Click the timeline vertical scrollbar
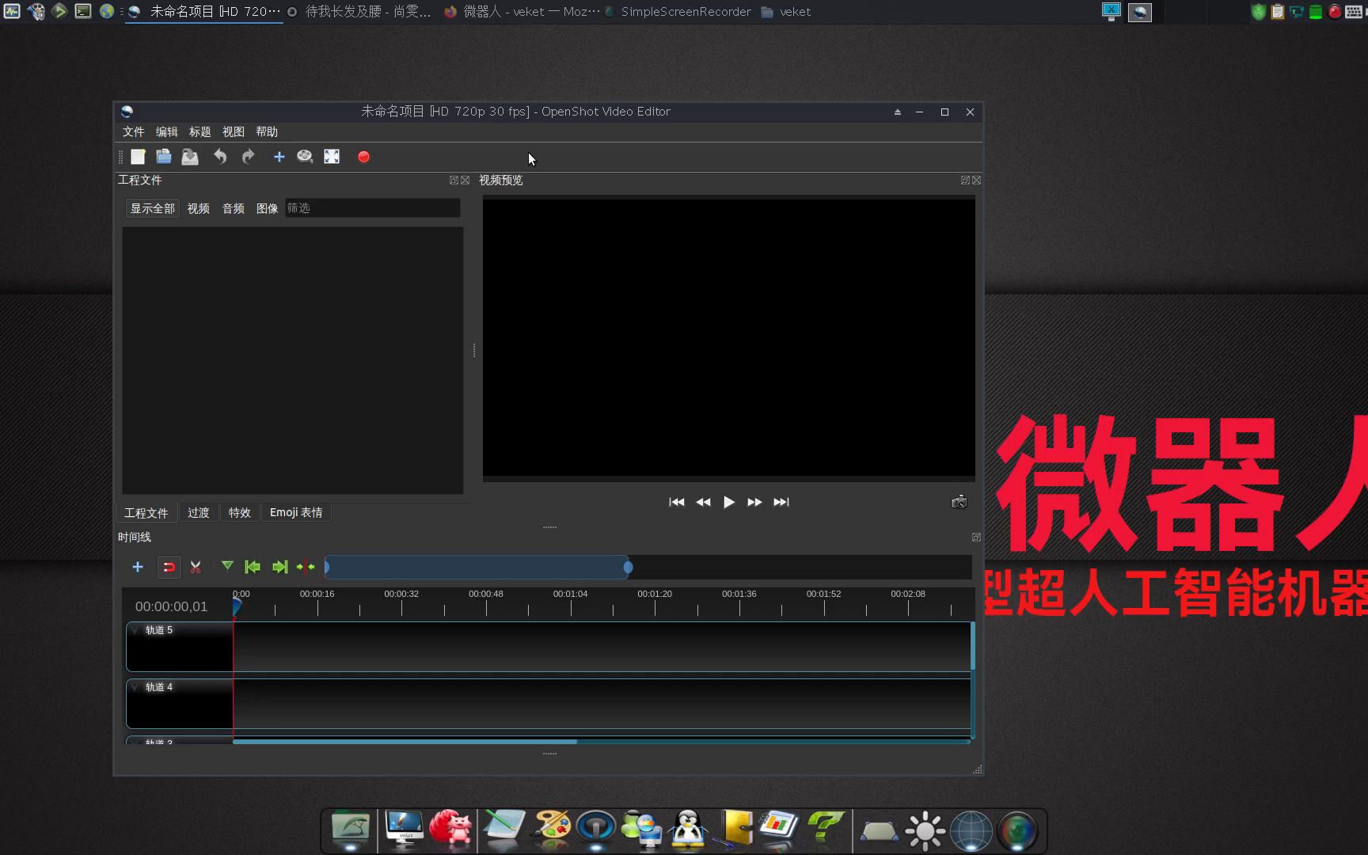Viewport: 1368px width, 855px height. pos(972,646)
